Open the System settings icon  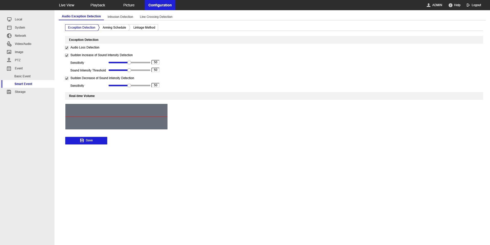pos(9,27)
